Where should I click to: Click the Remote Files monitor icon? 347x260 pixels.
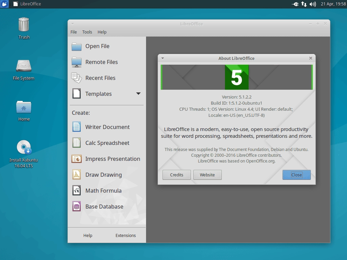[77, 62]
